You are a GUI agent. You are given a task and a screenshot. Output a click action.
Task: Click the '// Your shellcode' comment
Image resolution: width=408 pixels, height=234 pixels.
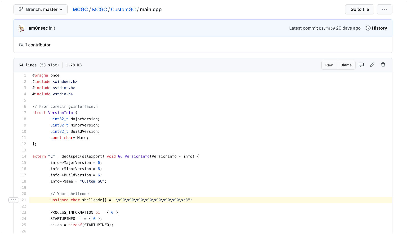point(70,194)
